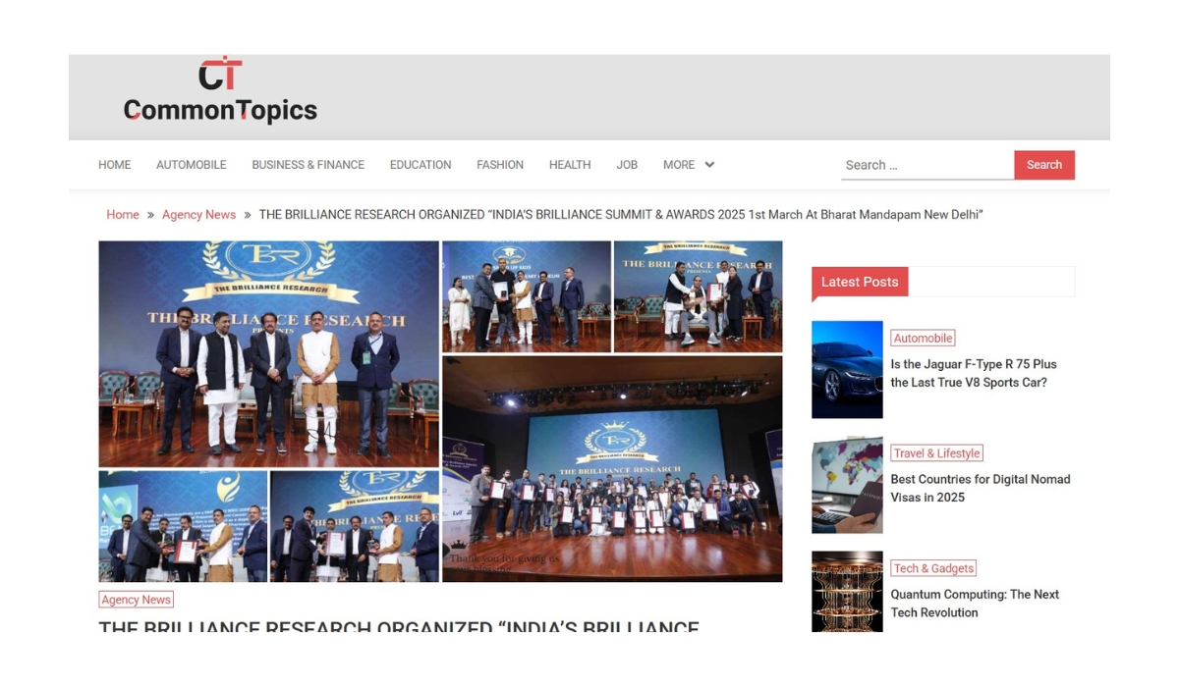
Task: Click into the Search input field
Action: click(927, 165)
